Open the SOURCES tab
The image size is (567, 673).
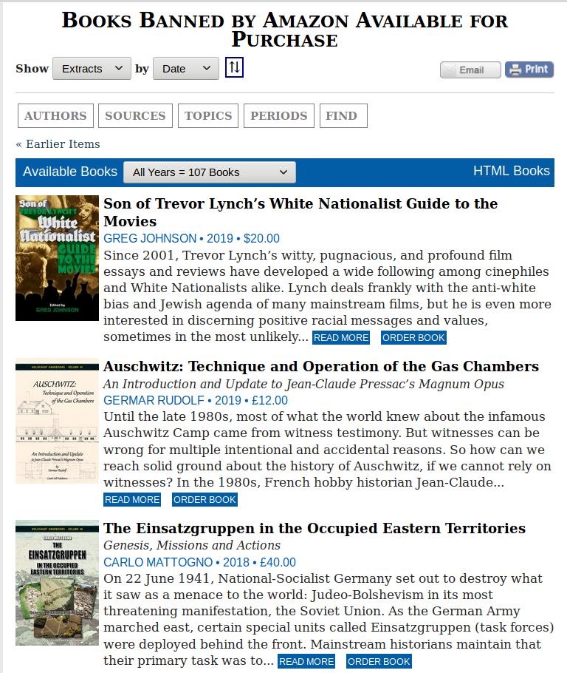click(135, 116)
